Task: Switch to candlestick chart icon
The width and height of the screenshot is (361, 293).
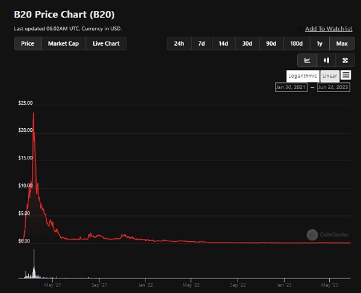Action: coord(326,60)
